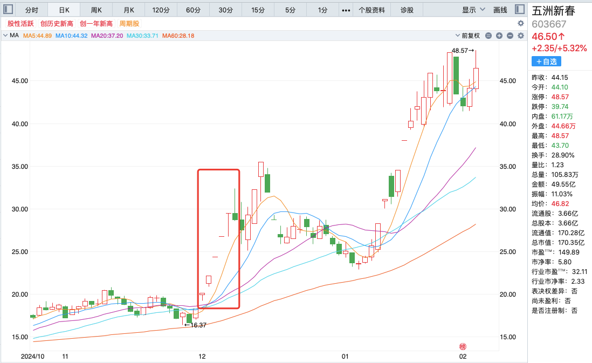Expand the 显示 display dropdown
The width and height of the screenshot is (592, 363).
point(473,10)
